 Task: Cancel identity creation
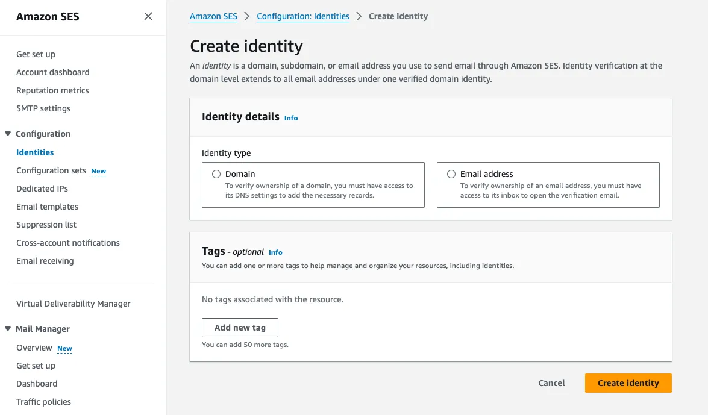(551, 382)
